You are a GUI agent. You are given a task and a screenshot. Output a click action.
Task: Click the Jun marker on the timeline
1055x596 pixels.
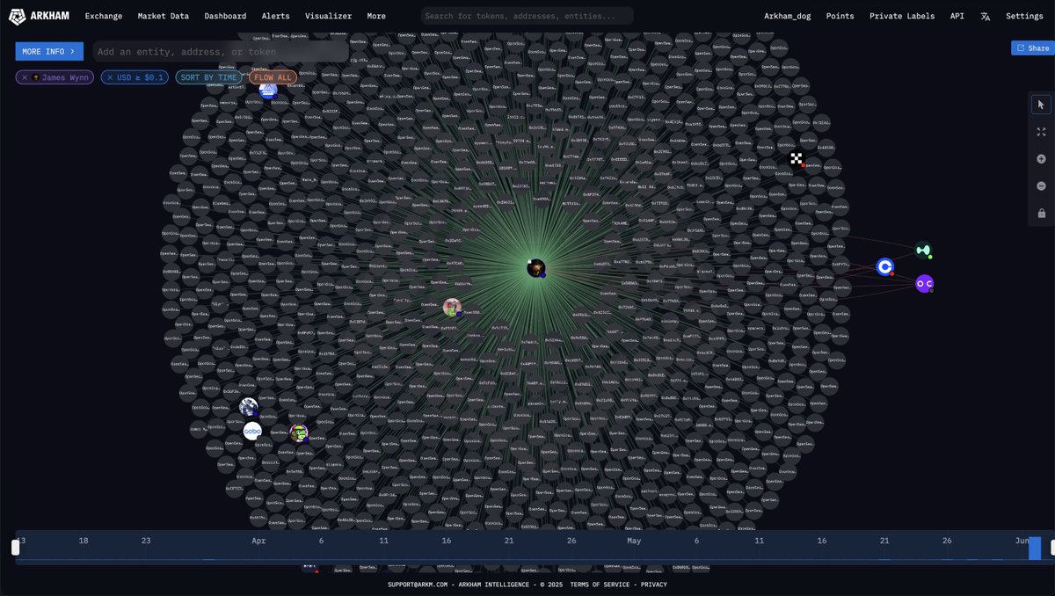click(1022, 541)
